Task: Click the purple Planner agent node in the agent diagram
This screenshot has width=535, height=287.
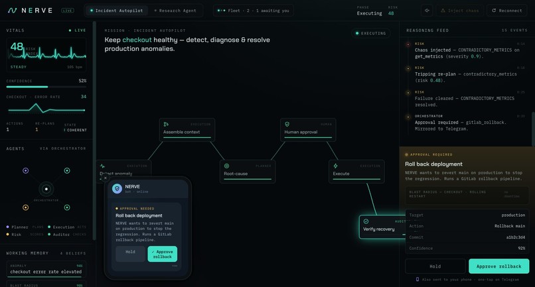Action: 26,170
